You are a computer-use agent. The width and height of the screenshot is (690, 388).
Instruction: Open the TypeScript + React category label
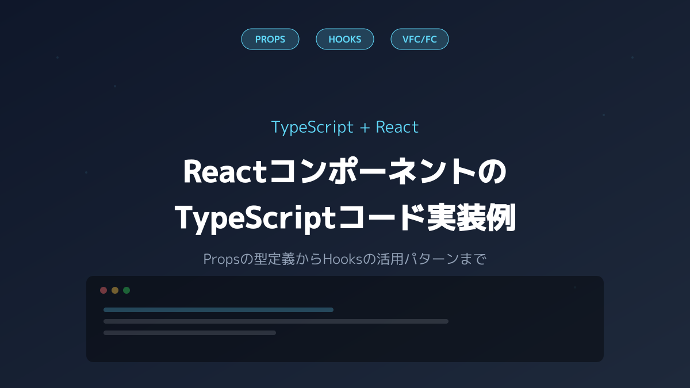click(345, 127)
